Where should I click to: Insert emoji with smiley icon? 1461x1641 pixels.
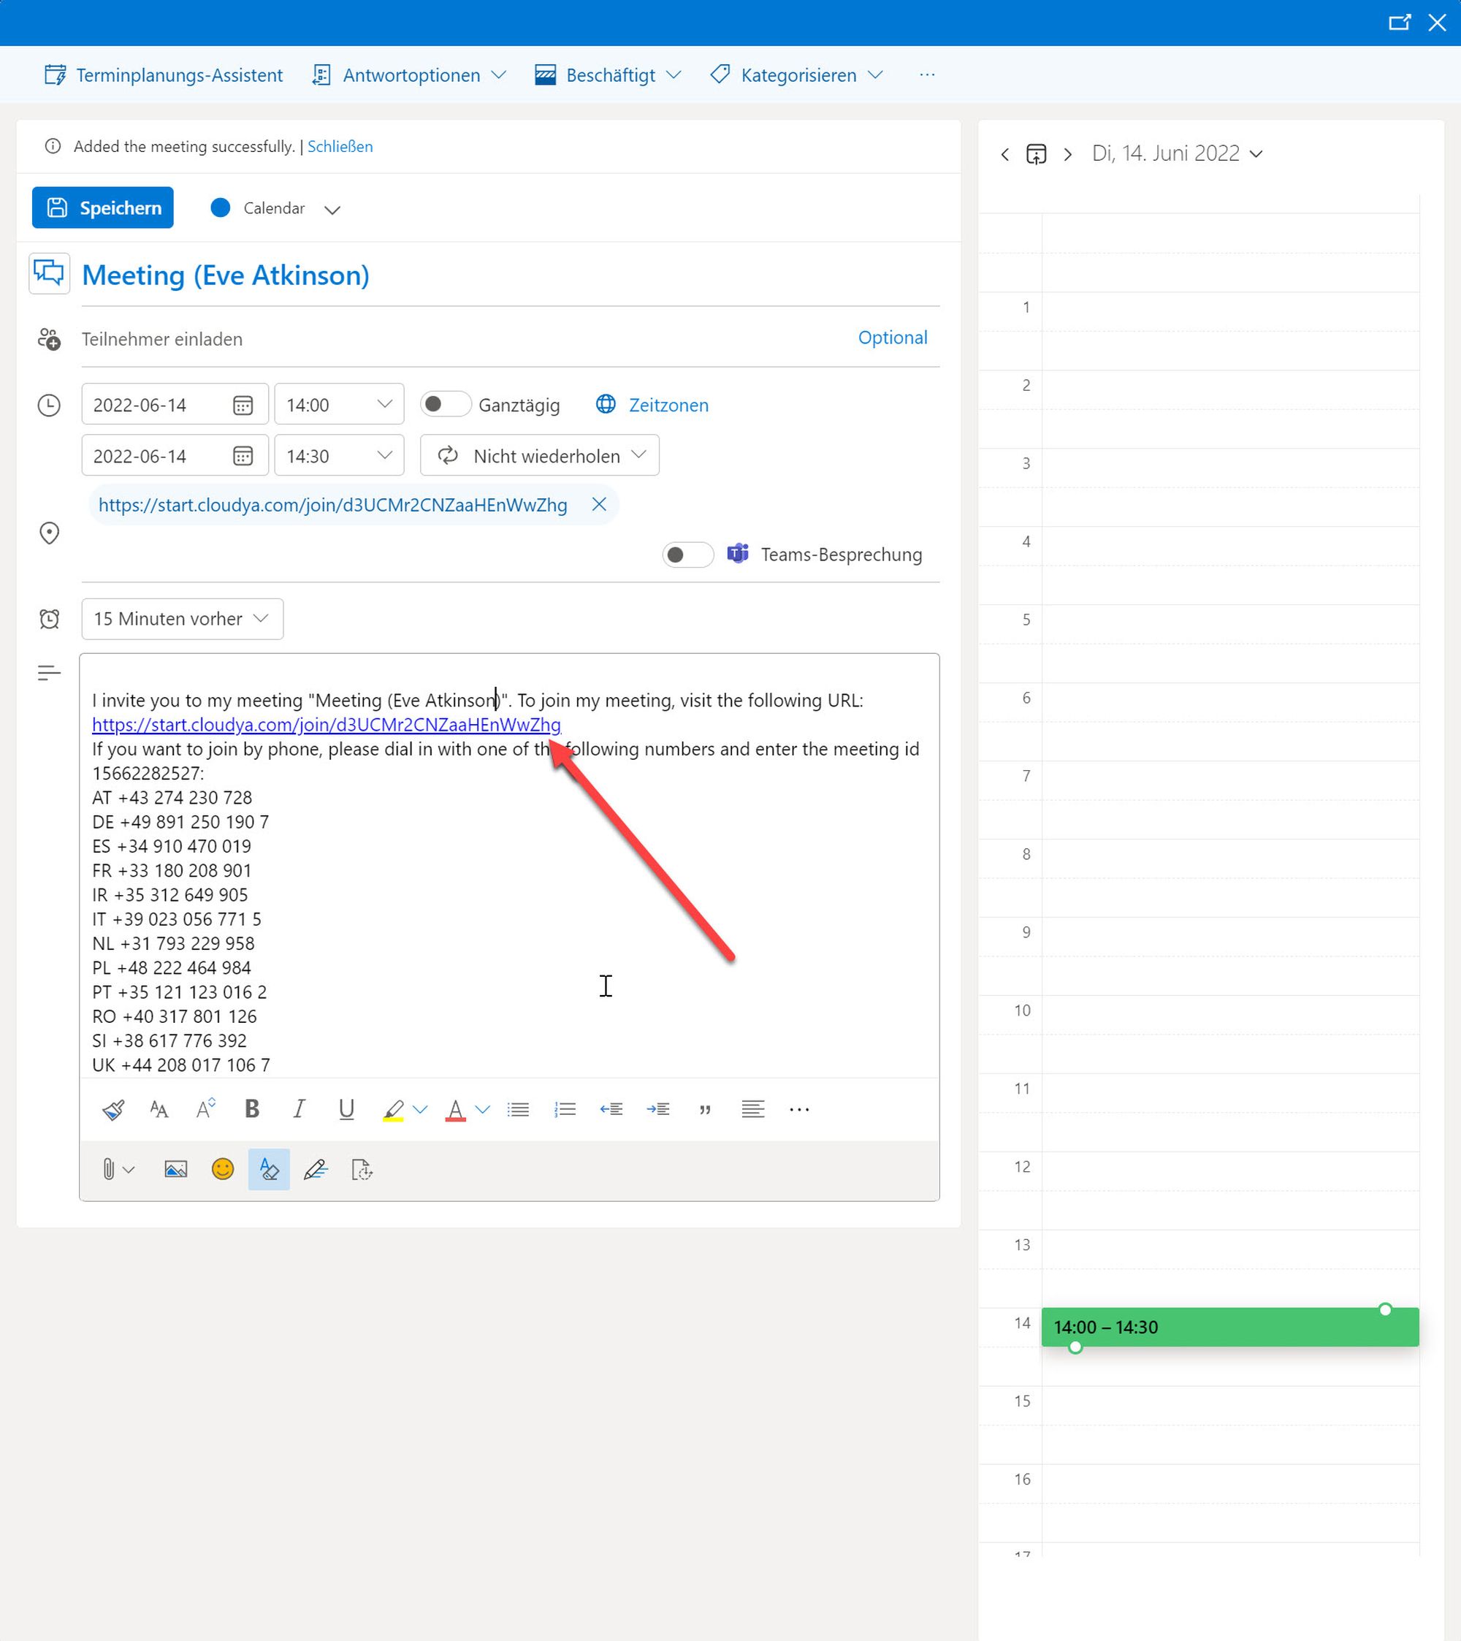222,1169
